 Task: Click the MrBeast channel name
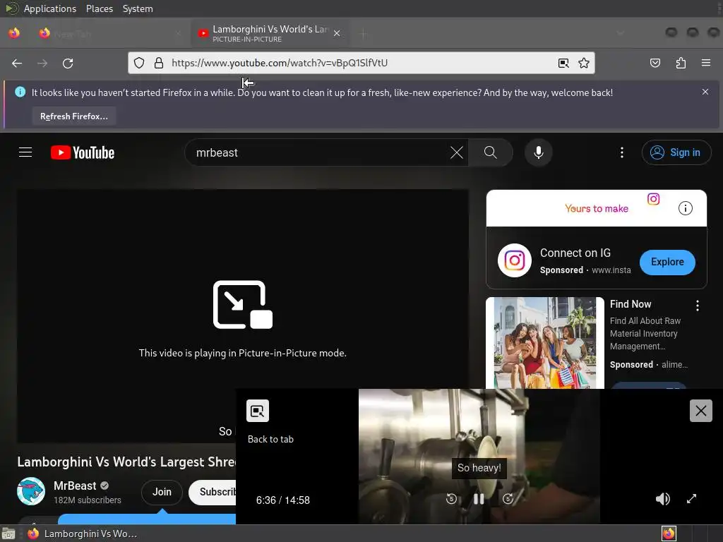(x=75, y=486)
